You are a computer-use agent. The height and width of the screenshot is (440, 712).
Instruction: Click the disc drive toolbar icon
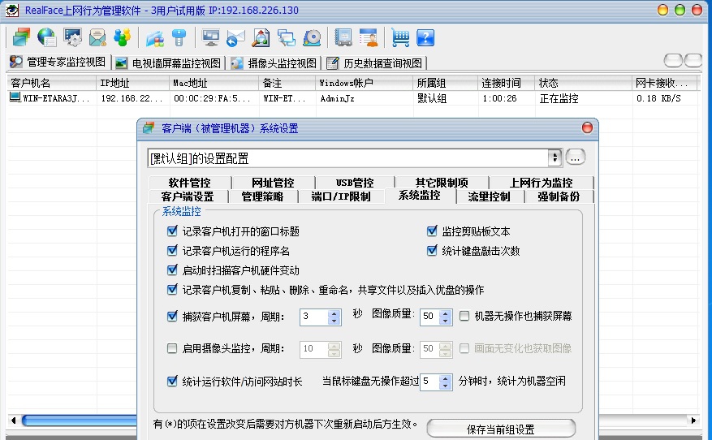[312, 37]
